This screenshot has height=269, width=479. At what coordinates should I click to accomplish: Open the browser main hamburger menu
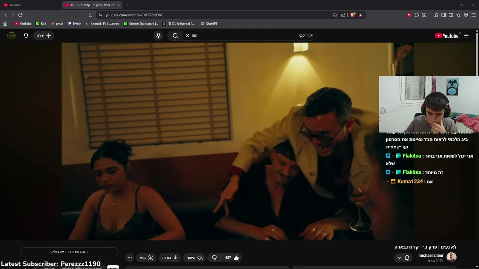click(473, 15)
